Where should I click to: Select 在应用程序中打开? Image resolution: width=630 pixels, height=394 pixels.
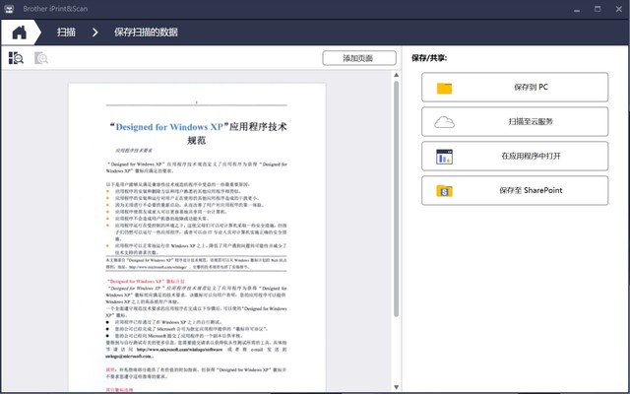pyautogui.click(x=515, y=156)
